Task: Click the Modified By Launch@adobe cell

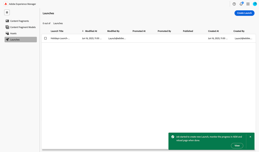Action: coord(117,38)
